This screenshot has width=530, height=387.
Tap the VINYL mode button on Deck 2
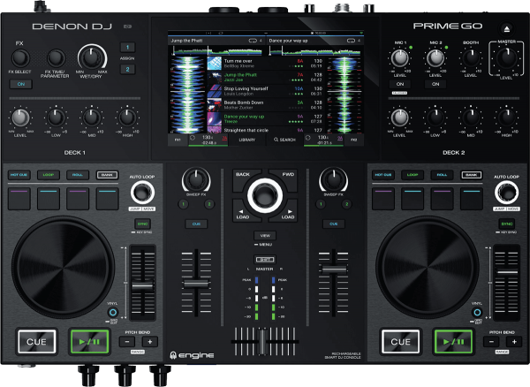477,312
